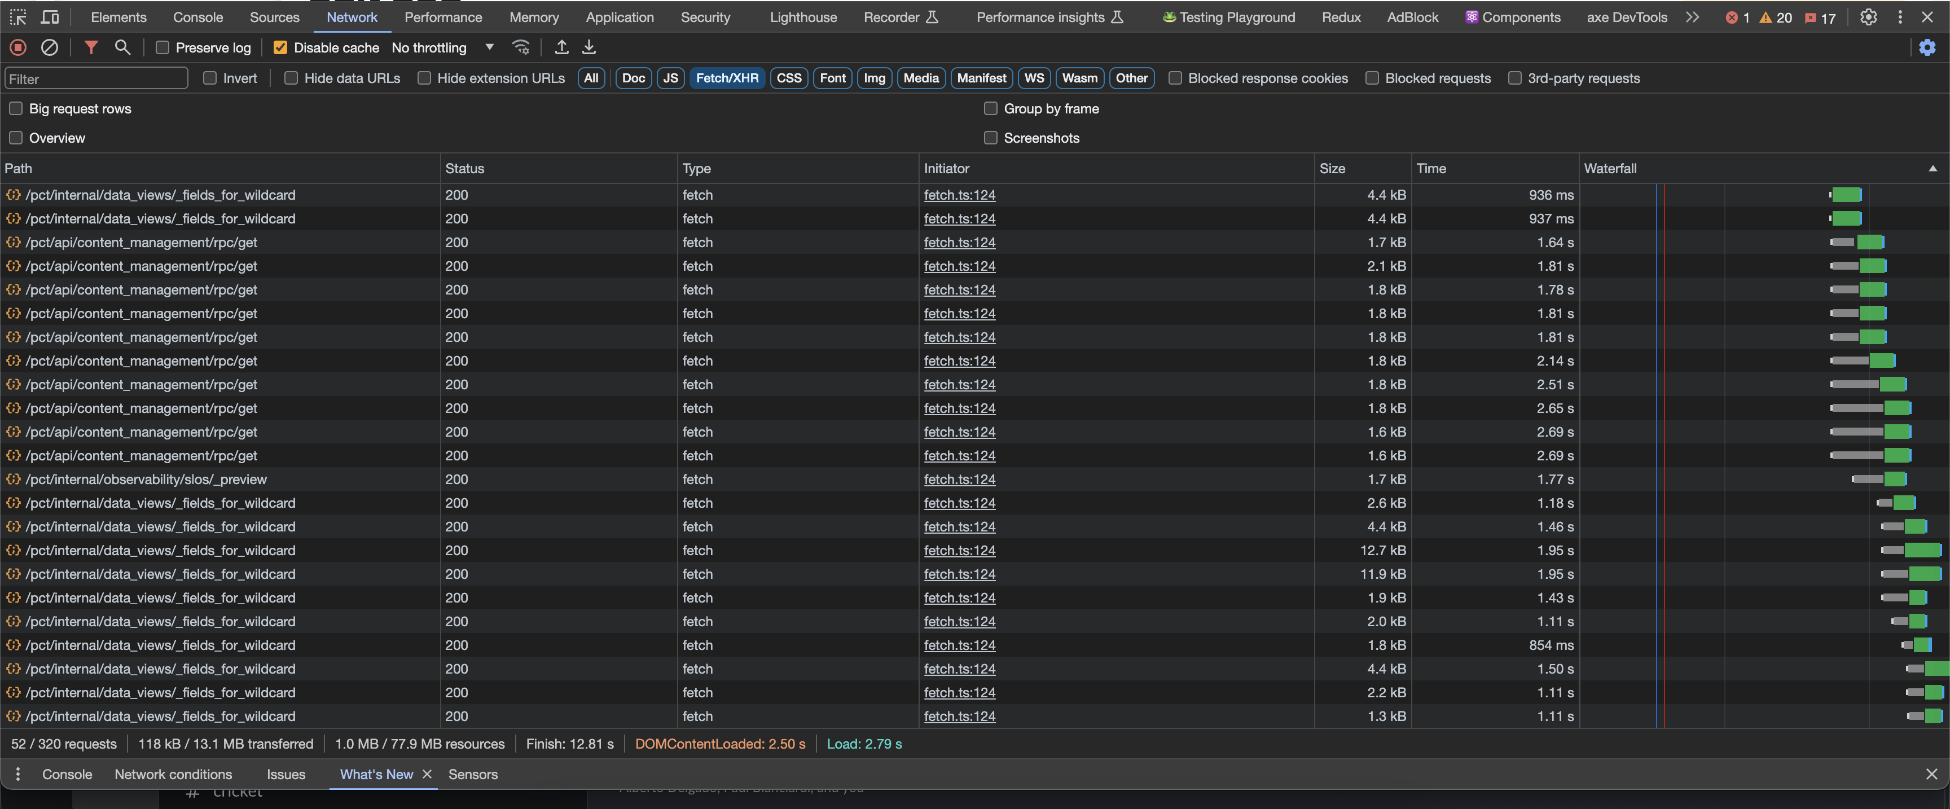Screen dimensions: 1950x809
Task: Check Overview option
Action: click(x=16, y=138)
